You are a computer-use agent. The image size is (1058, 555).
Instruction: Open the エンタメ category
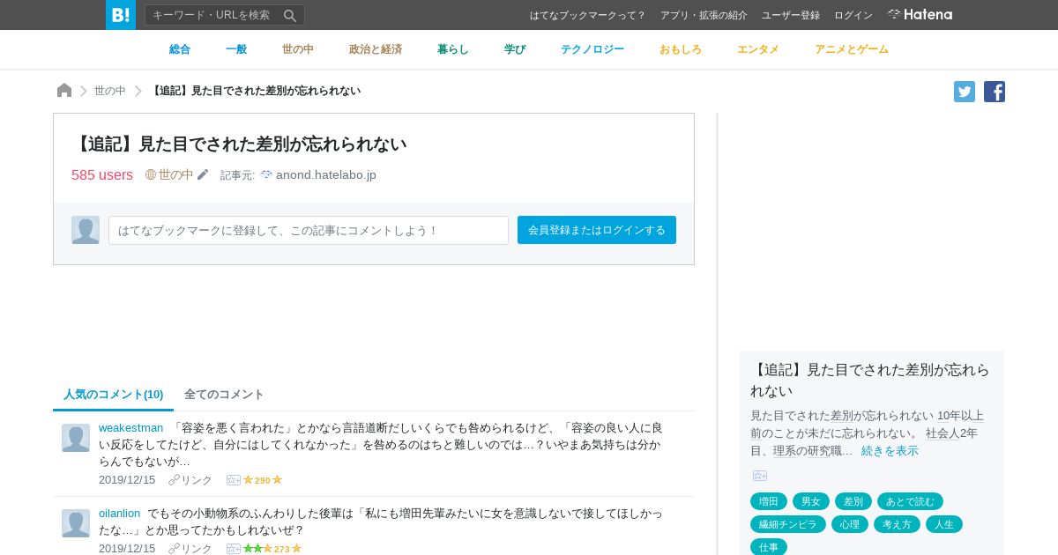758,49
